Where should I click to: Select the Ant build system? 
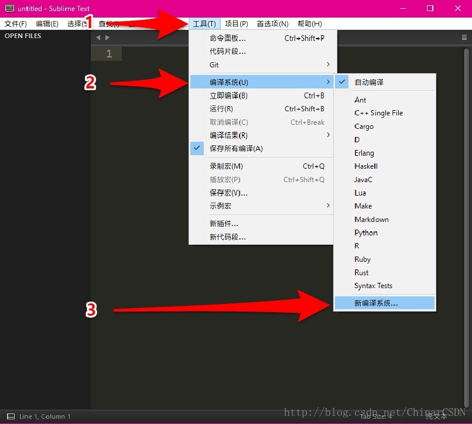385,100
